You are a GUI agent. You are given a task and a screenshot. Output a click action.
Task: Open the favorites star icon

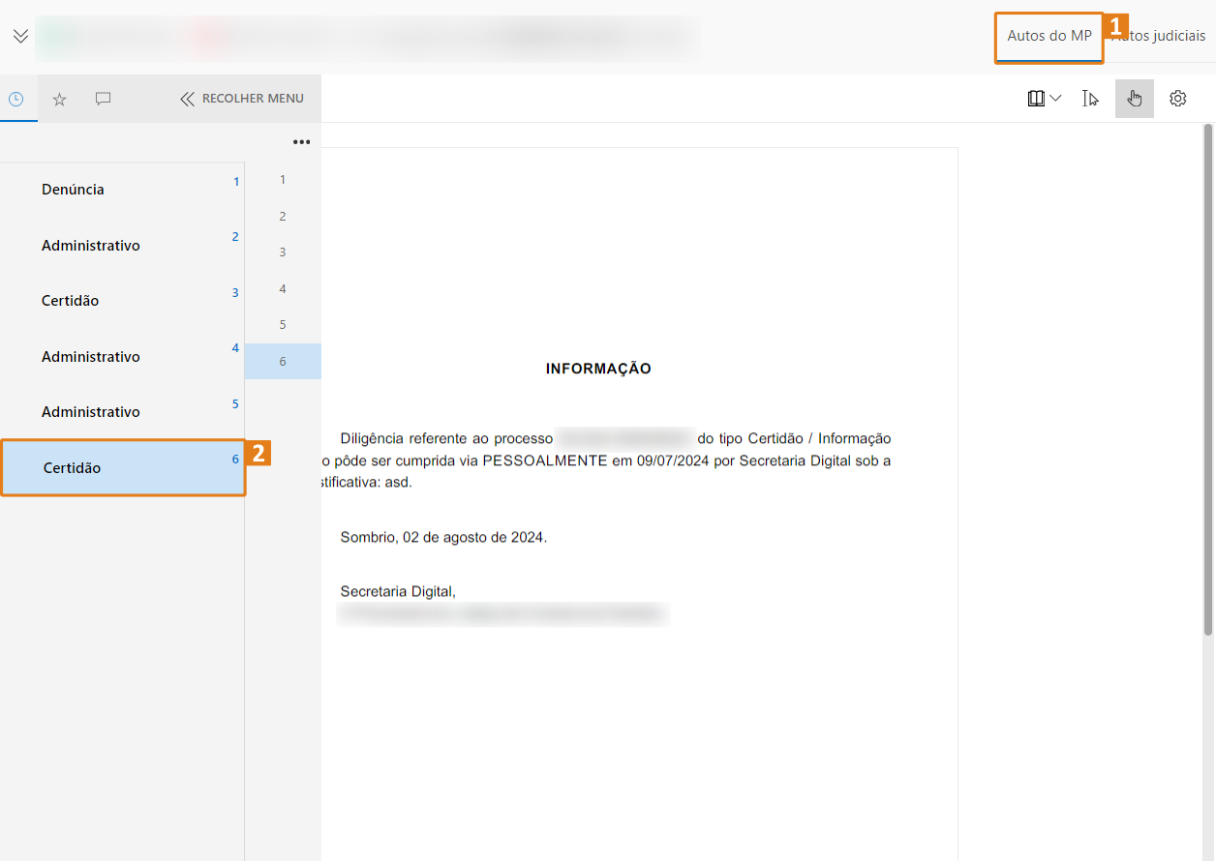coord(59,99)
